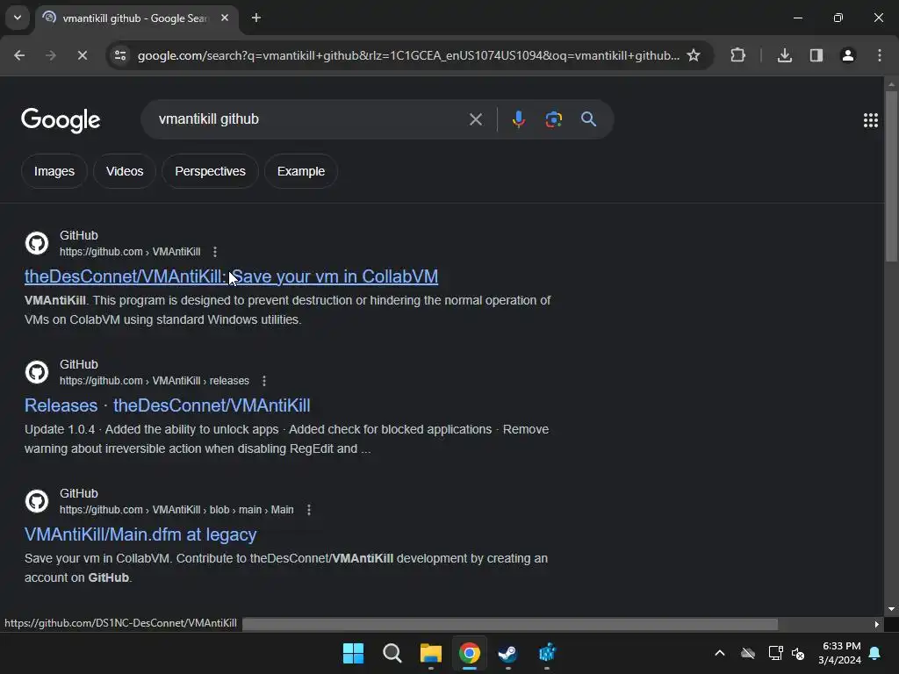This screenshot has width=899, height=674.
Task: Go back to previous page
Action: click(x=19, y=55)
